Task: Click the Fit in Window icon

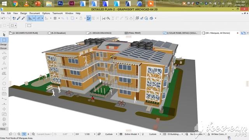Action: click(x=33, y=134)
